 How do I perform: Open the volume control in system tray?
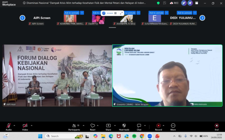196,136
